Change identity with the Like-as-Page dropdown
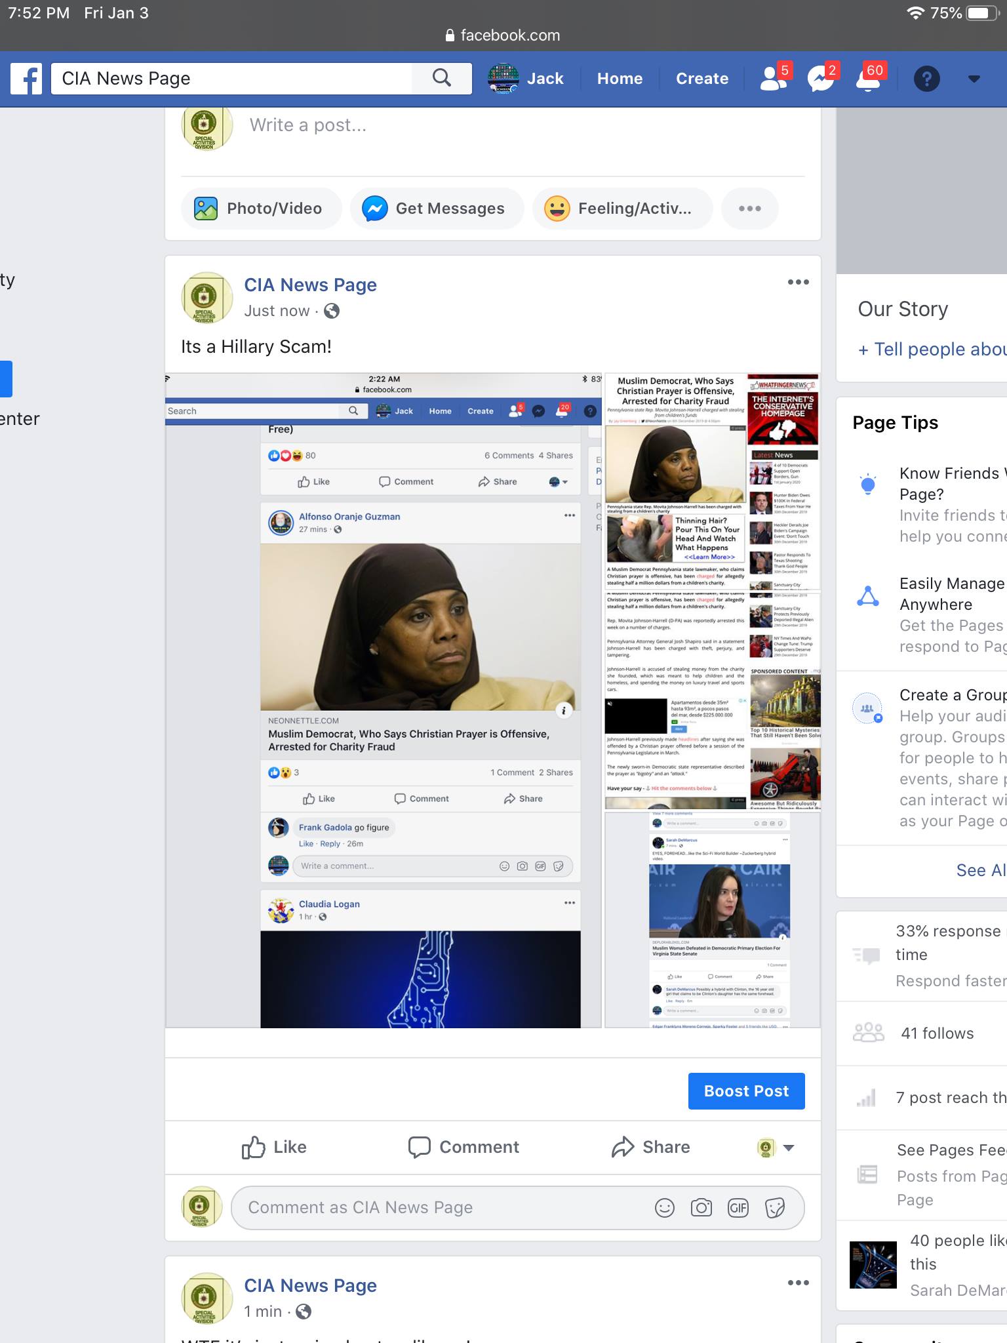Viewport: 1007px width, 1343px height. click(x=776, y=1148)
